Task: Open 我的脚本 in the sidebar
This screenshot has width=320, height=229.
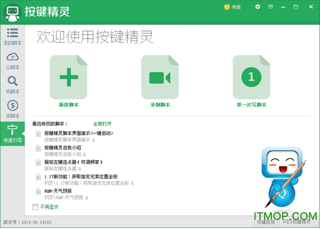Action: tap(12, 36)
